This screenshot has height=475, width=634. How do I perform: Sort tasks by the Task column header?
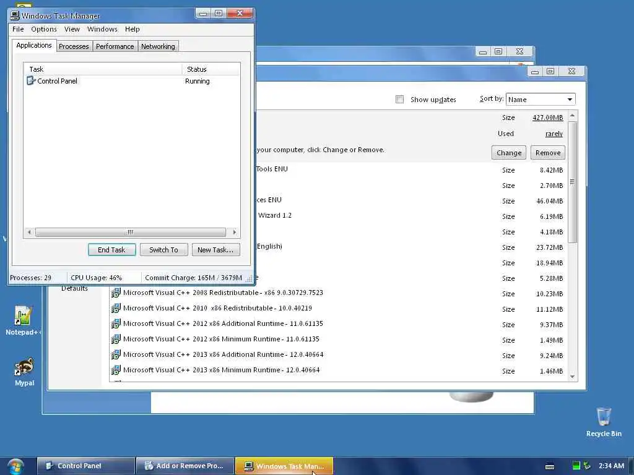click(103, 69)
